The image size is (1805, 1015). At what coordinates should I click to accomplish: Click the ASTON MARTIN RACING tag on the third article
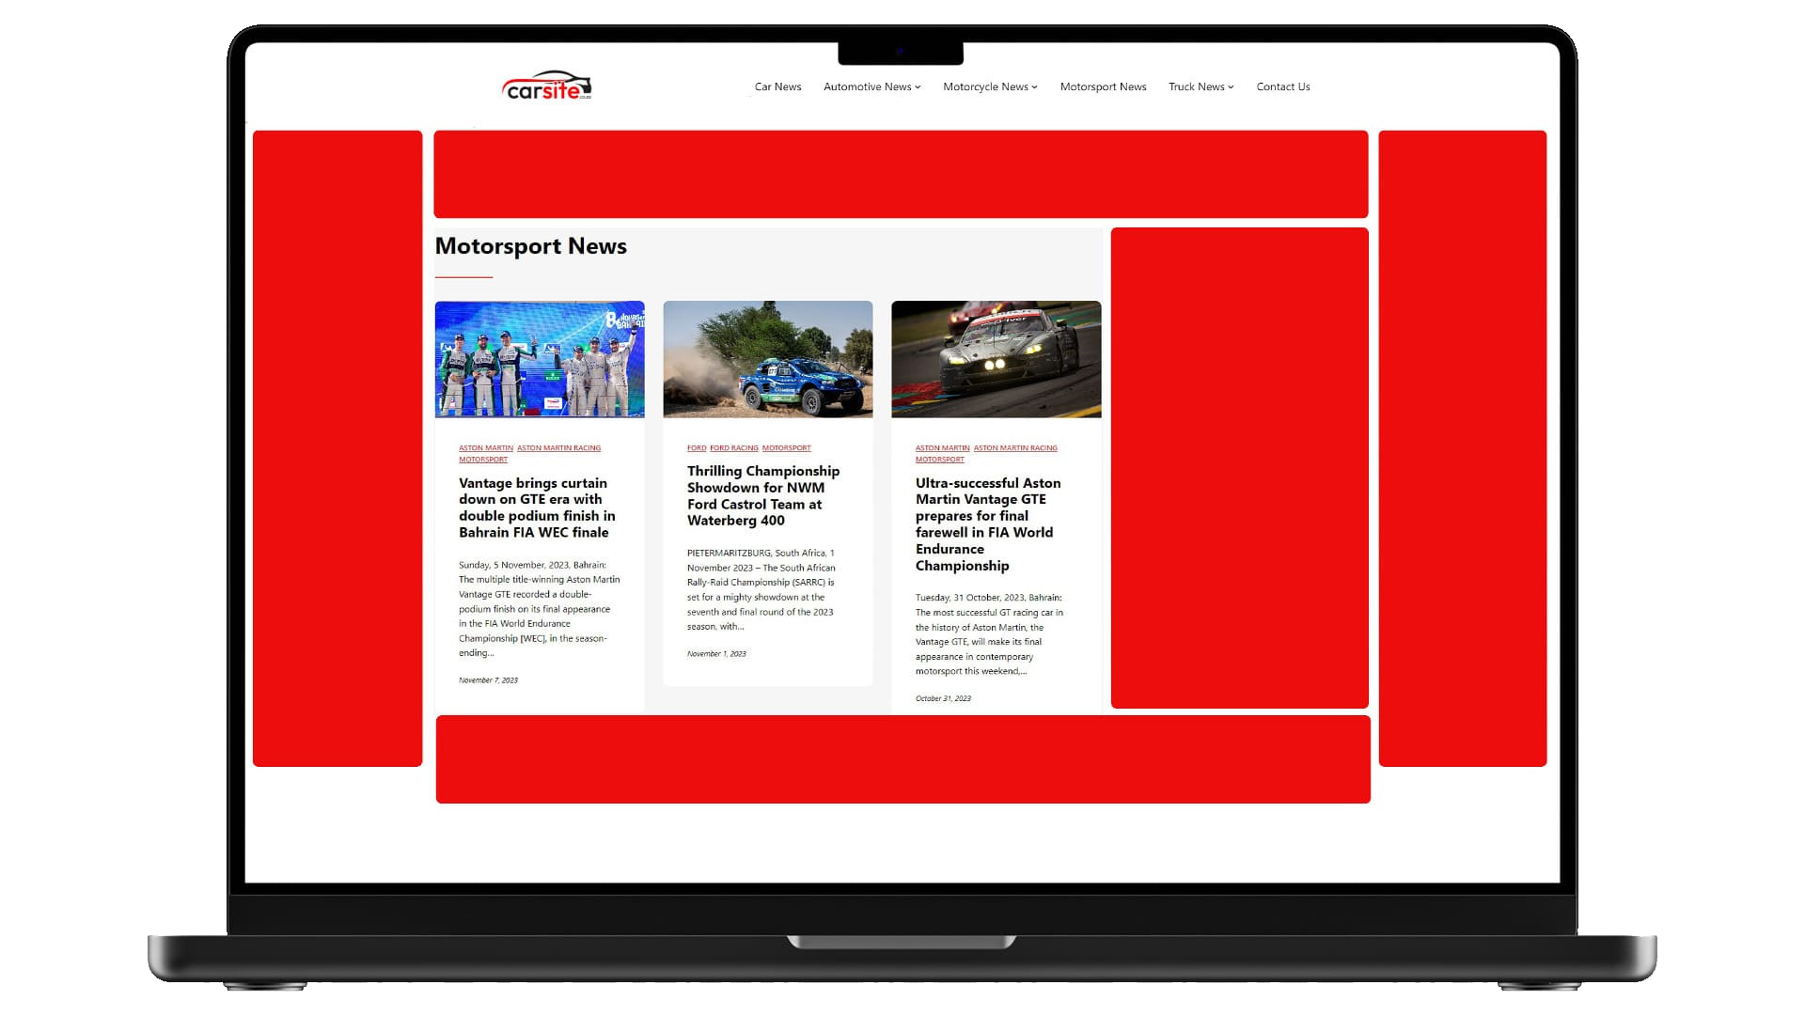tap(1016, 447)
